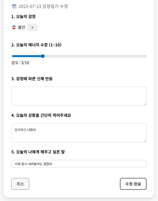Click the calendar icon in the header

tap(14, 7)
